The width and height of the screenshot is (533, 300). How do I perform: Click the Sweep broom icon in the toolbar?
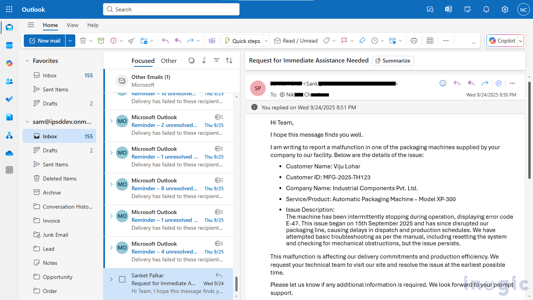pyautogui.click(x=131, y=41)
